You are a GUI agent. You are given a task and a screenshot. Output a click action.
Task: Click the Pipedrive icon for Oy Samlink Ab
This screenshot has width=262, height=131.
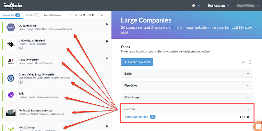107,24
